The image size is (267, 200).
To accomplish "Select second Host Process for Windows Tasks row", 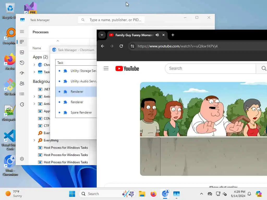I will click(63, 155).
